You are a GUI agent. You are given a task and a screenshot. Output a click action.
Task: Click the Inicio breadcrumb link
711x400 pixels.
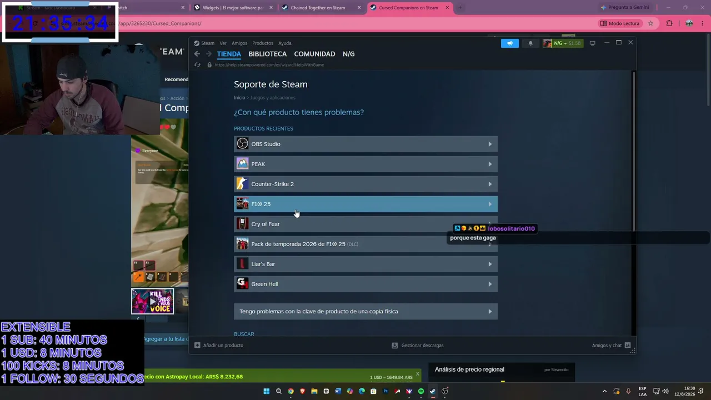(x=239, y=98)
